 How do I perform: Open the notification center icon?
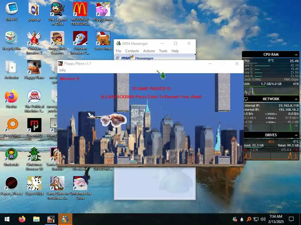click(x=291, y=219)
